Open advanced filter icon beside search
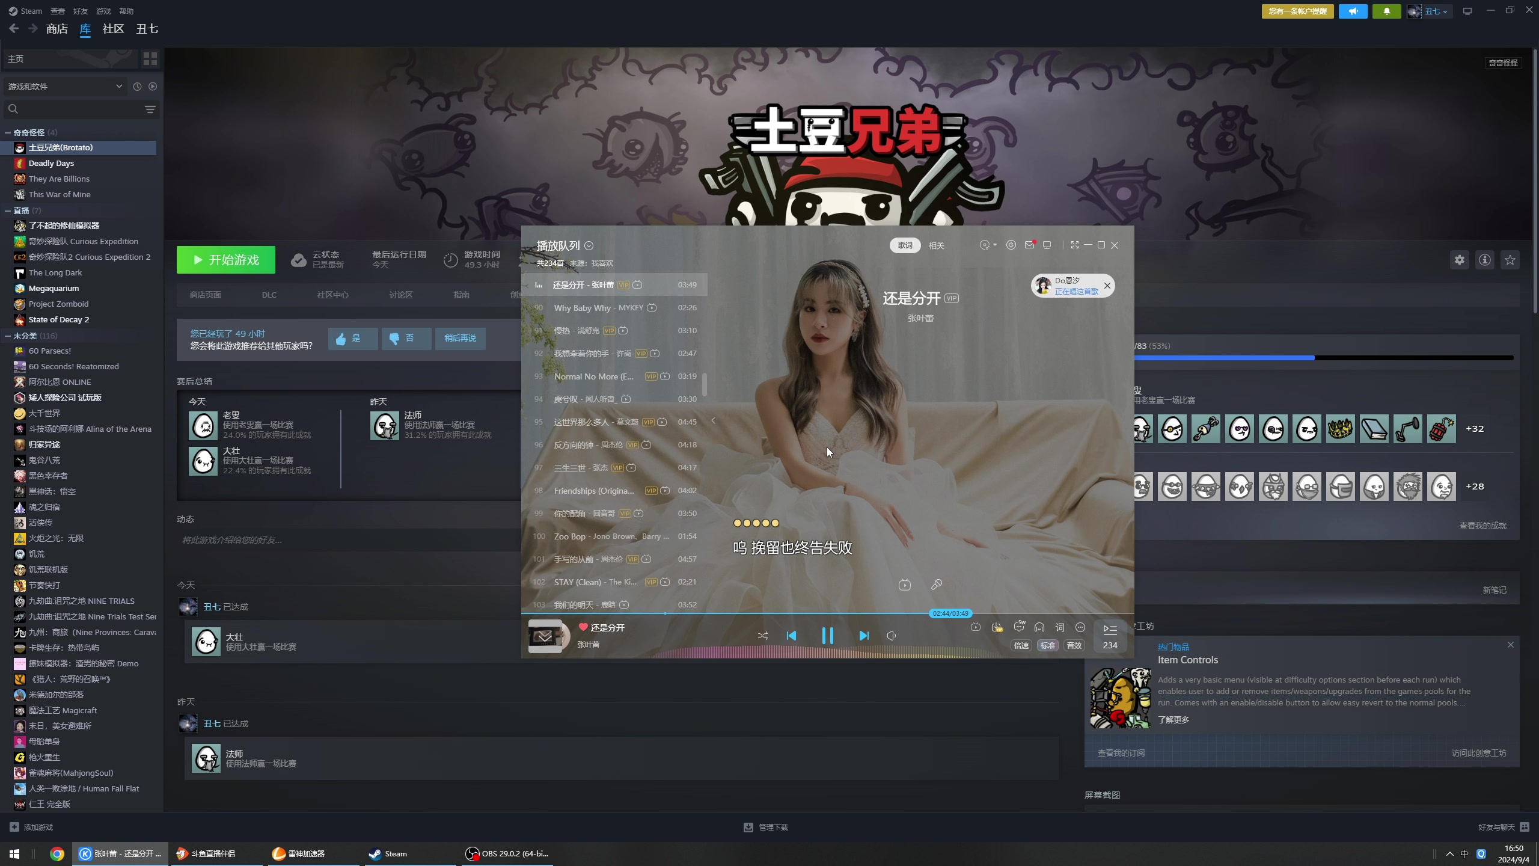This screenshot has height=866, width=1539. [x=150, y=109]
